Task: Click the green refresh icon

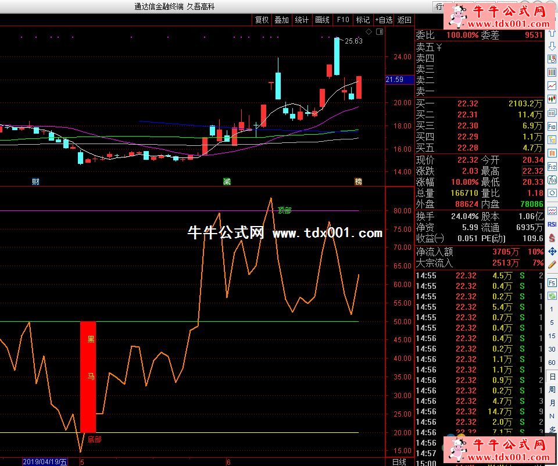Action: pyautogui.click(x=552, y=296)
